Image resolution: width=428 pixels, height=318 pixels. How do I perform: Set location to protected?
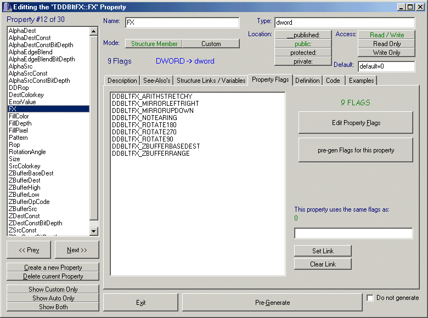(303, 53)
